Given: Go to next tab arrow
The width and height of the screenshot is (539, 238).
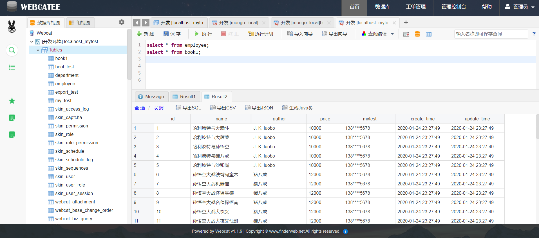Looking at the screenshot, I should pos(146,23).
